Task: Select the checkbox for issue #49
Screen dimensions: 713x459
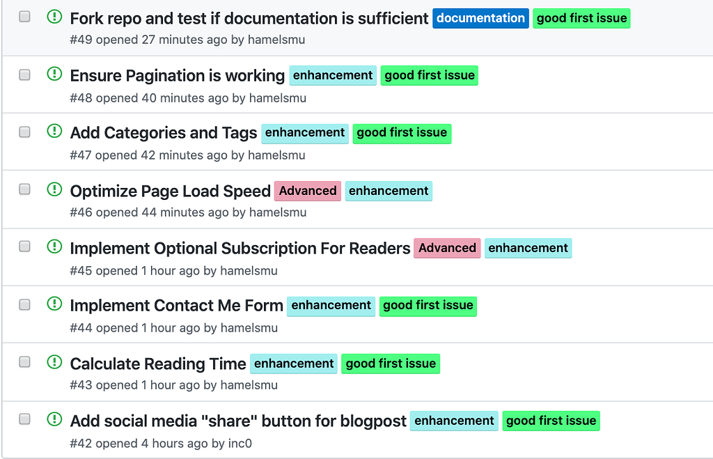Action: tap(24, 15)
